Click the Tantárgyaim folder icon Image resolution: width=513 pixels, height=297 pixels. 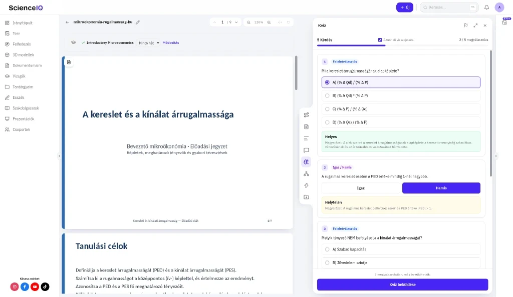pos(7,87)
